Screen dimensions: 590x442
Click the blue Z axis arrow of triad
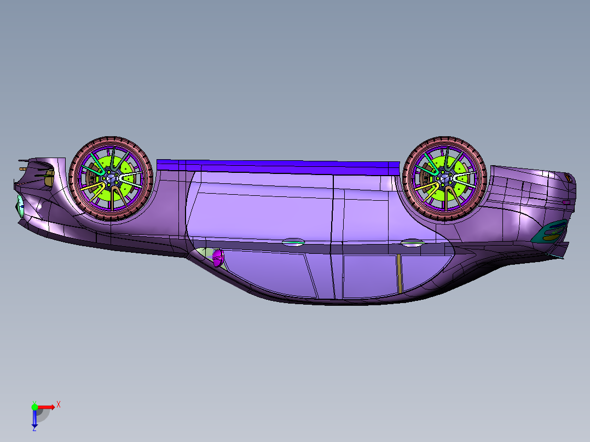34,418
